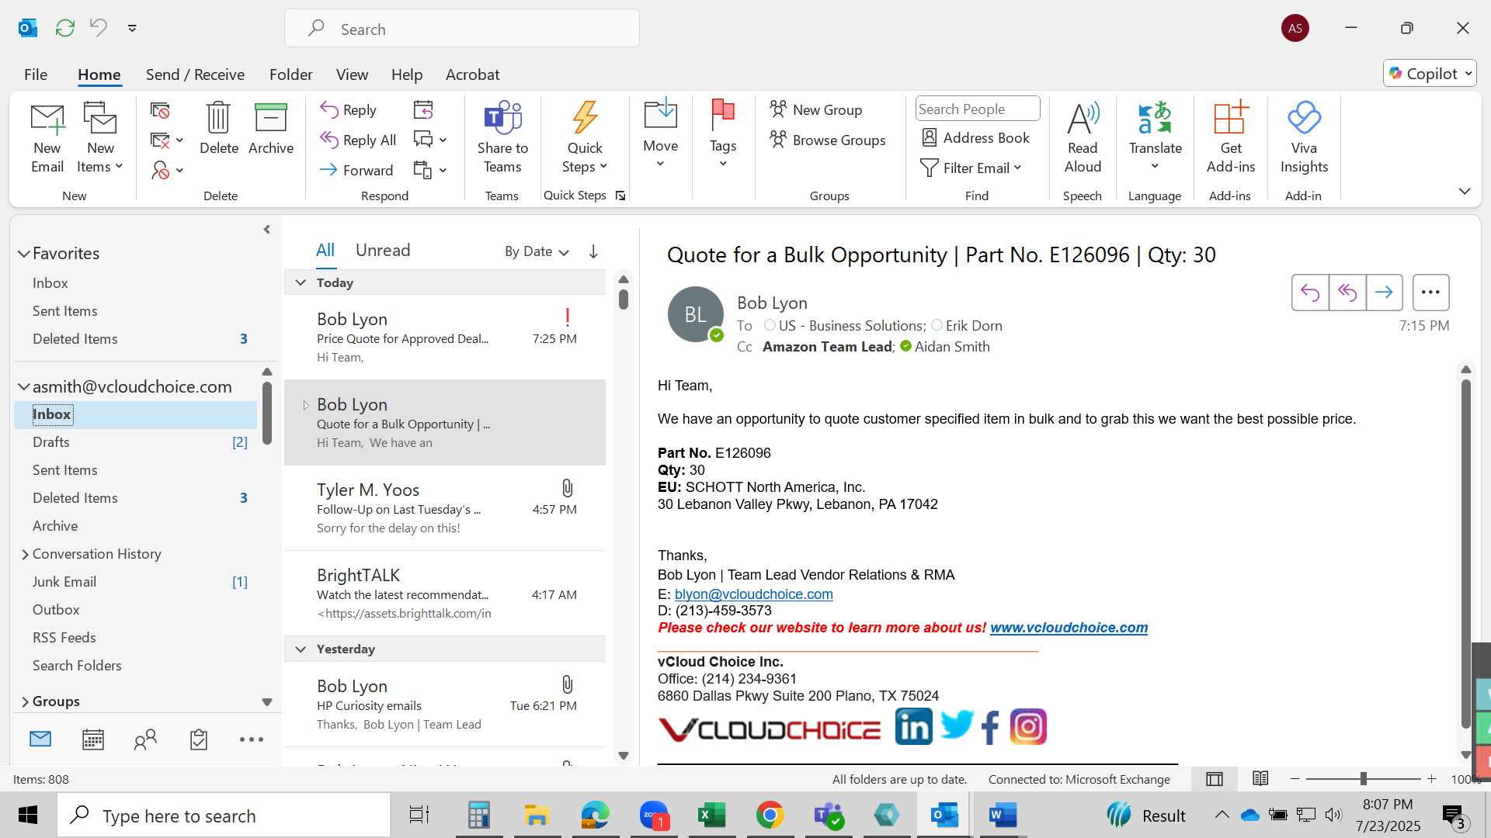Click Forward in the Respond group
Viewport: 1491px width, 838px height.
[x=357, y=170]
